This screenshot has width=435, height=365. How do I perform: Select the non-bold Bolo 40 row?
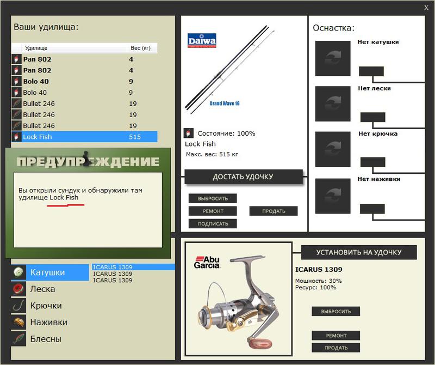(84, 92)
